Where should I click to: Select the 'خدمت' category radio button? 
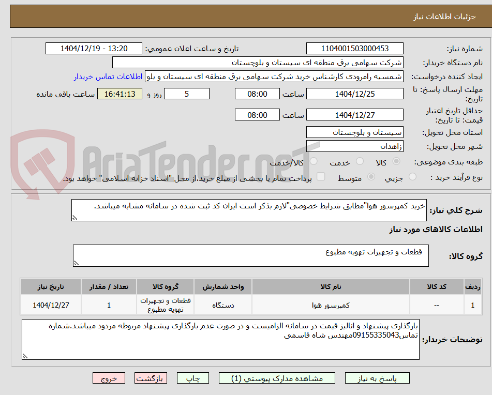[360, 161]
